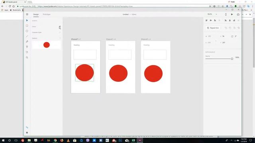Image resolution: width=255 pixels, height=143 pixels.
Task: Open the XD hamburger menu
Action: tap(27, 14)
